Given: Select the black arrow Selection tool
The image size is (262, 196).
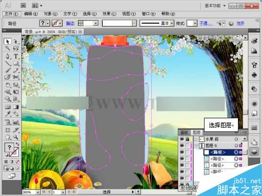Looking at the screenshot, I should coord(8,41).
